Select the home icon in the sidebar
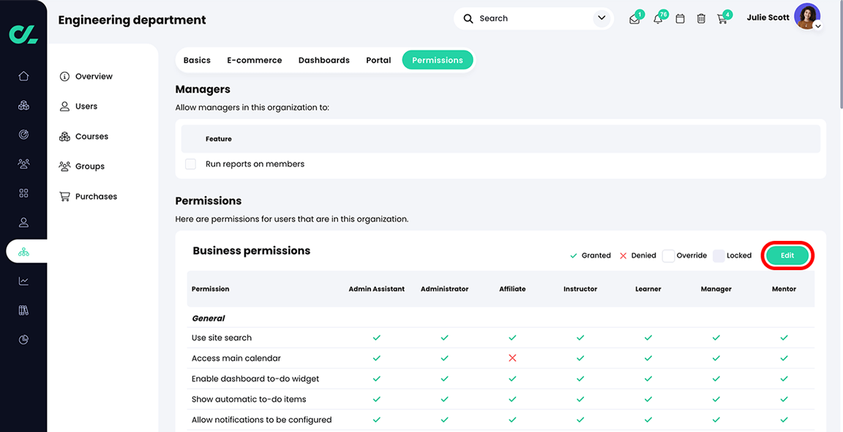Viewport: 843px width, 432px height. click(23, 75)
